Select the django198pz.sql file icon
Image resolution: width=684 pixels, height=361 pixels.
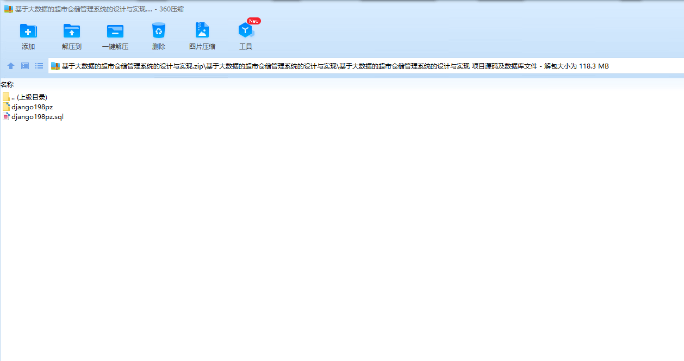click(7, 116)
